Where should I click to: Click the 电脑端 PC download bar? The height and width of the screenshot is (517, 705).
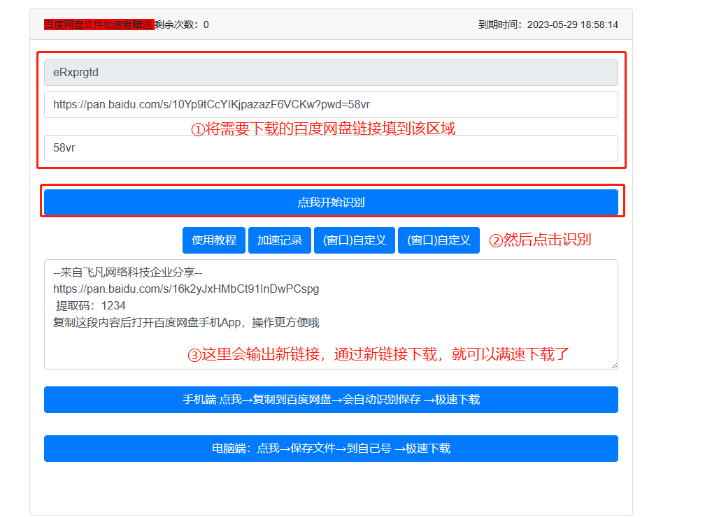click(332, 449)
